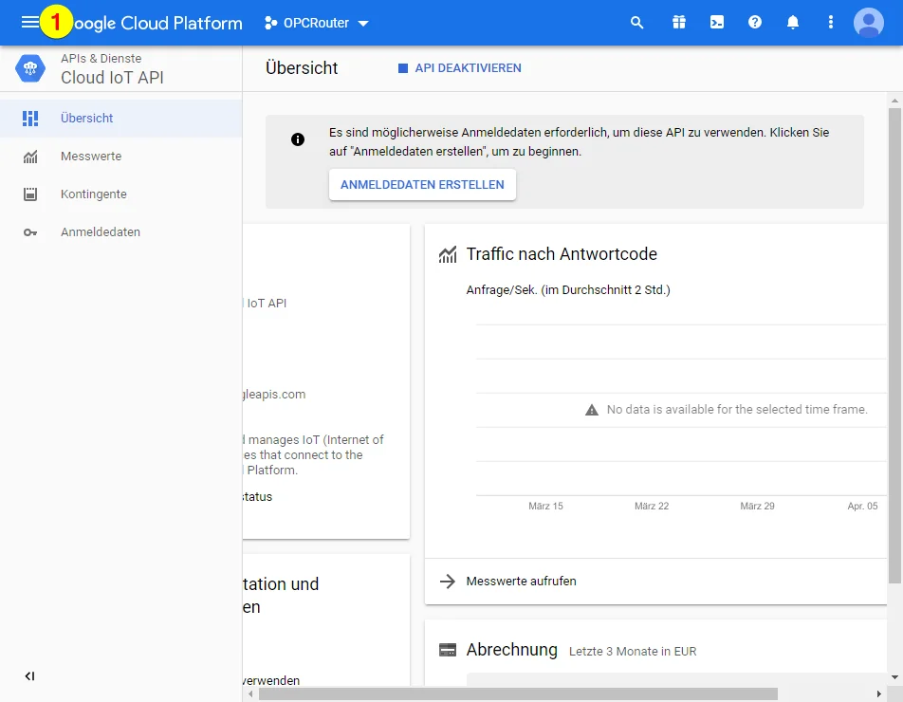Click the vertical scrollbar down arrow
Image resolution: width=903 pixels, height=702 pixels.
(894, 677)
